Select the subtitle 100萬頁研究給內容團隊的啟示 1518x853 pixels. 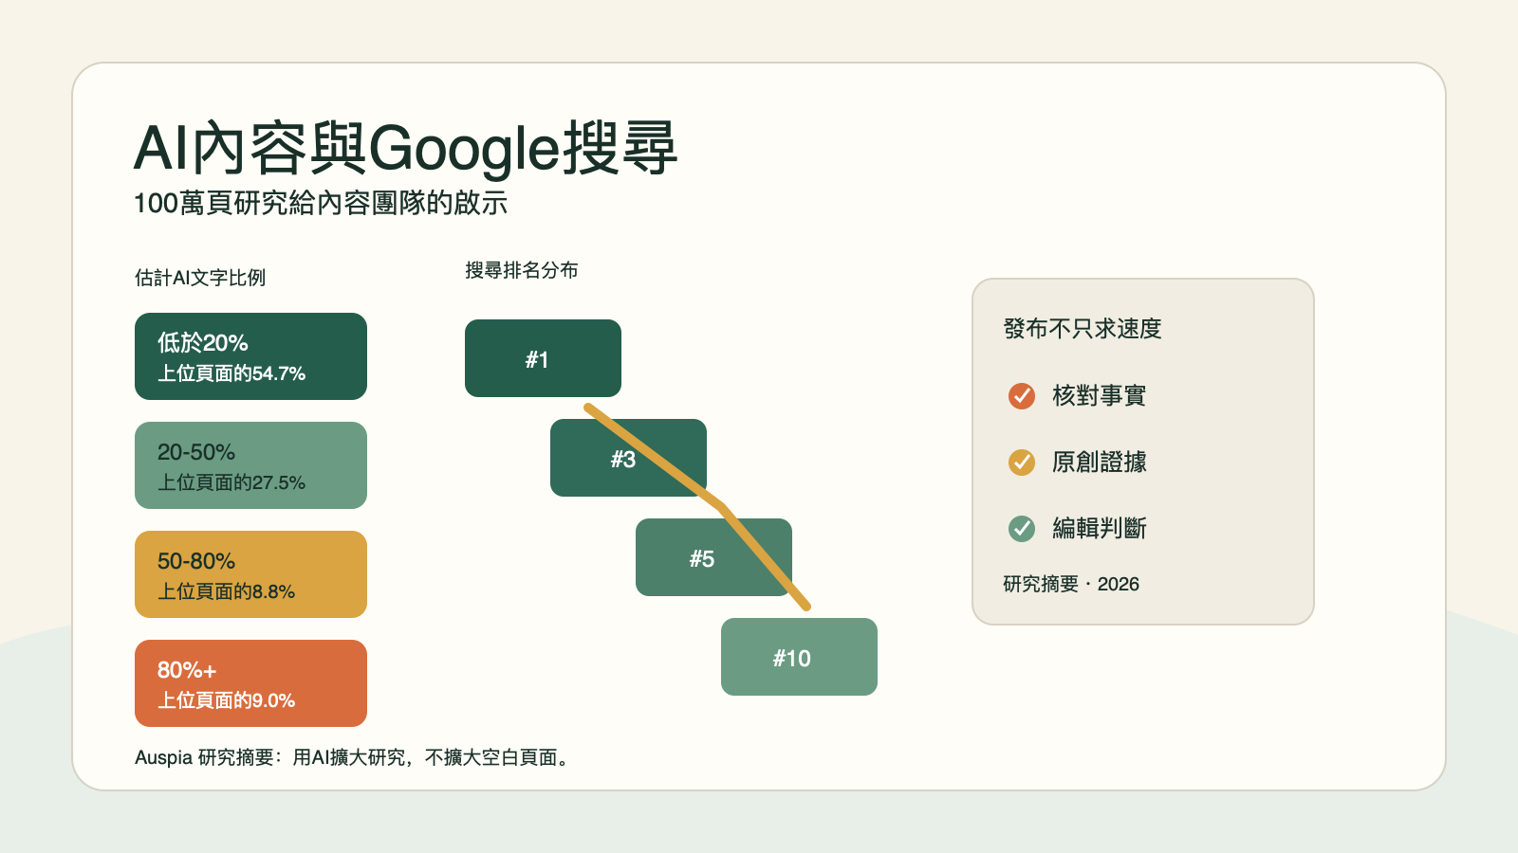click(x=321, y=203)
